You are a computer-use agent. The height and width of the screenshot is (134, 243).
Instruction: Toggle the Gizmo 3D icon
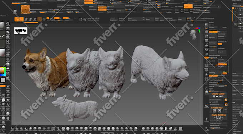point(40,19)
